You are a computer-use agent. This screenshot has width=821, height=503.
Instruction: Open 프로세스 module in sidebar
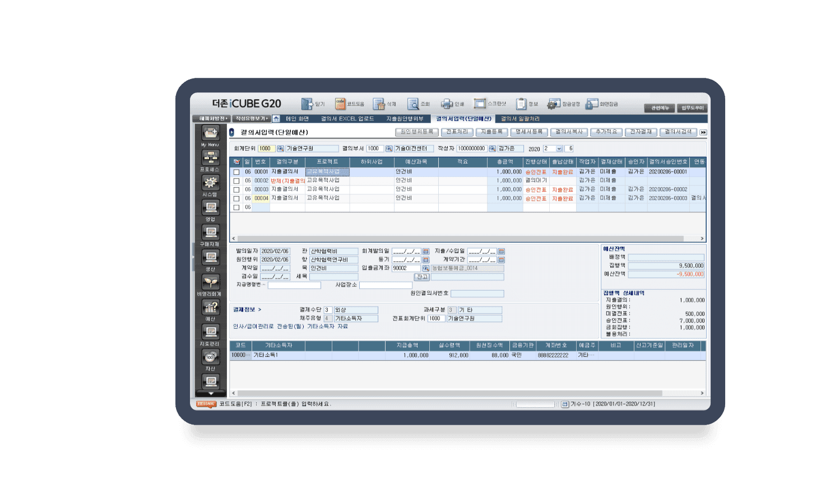[211, 158]
